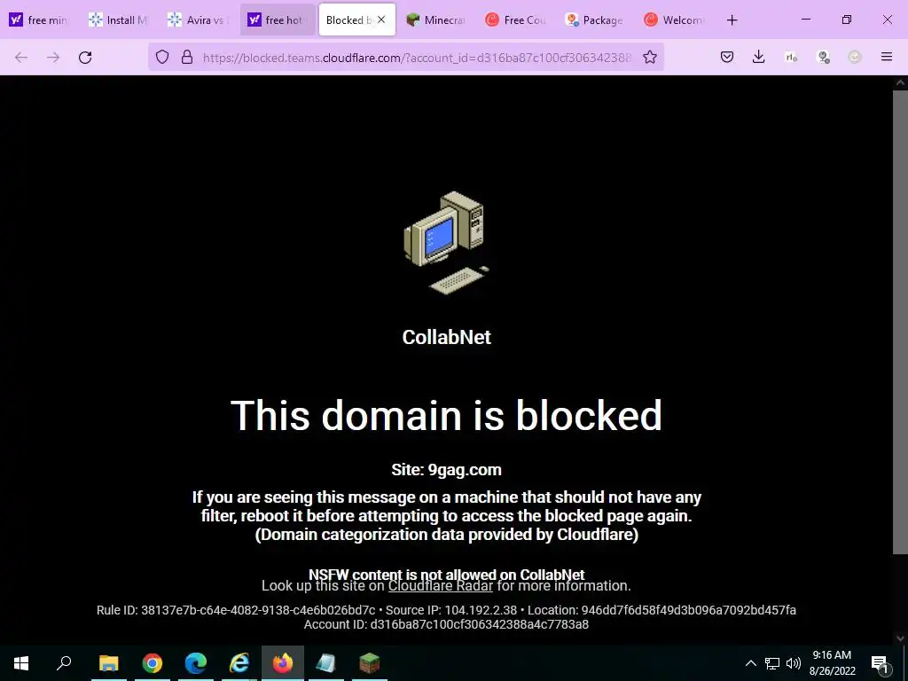The height and width of the screenshot is (681, 908).
Task: Open the volume control in system tray
Action: [794, 663]
